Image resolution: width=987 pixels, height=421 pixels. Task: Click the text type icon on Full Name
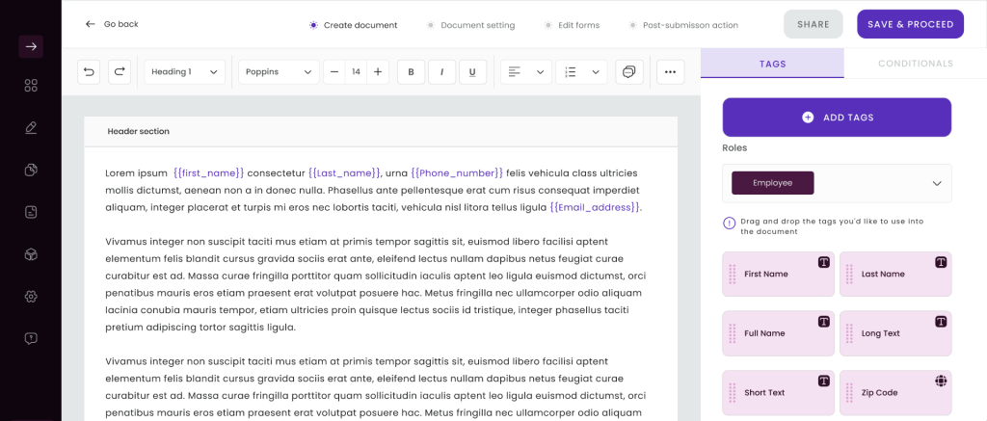(823, 322)
